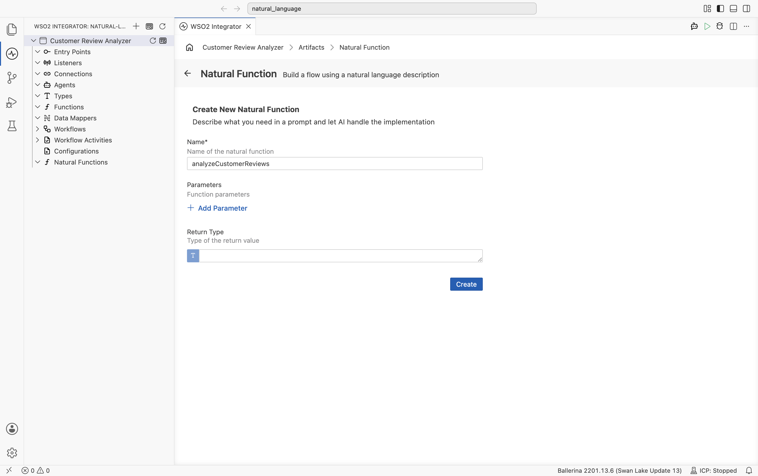Click the Natural Function breadcrumb

click(x=364, y=47)
